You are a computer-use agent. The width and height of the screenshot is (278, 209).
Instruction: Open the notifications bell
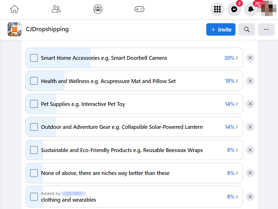click(251, 10)
